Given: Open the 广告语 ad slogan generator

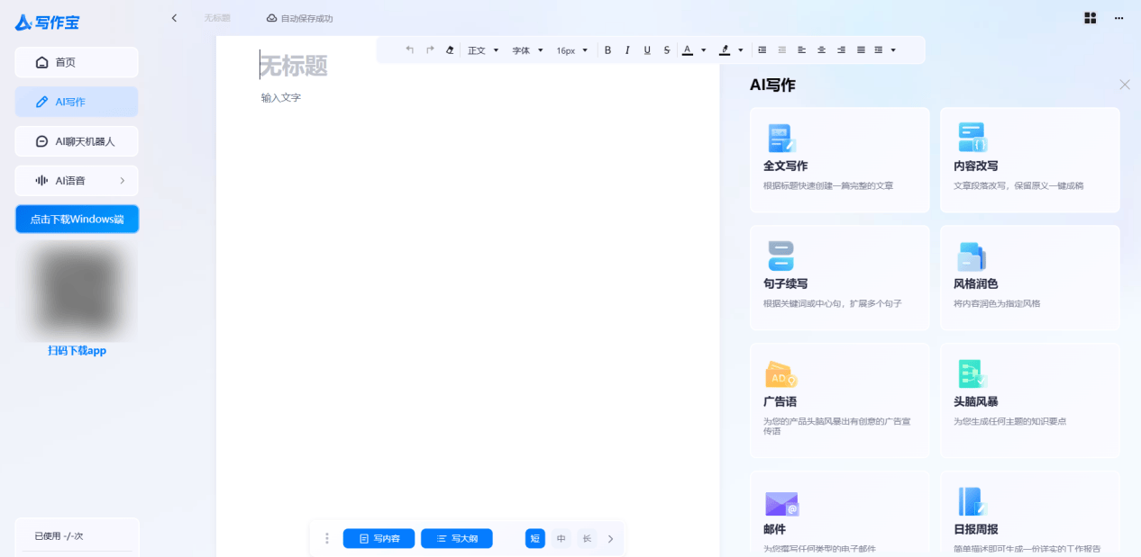Looking at the screenshot, I should coord(839,400).
